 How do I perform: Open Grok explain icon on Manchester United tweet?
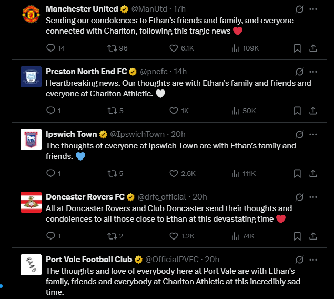click(299, 9)
